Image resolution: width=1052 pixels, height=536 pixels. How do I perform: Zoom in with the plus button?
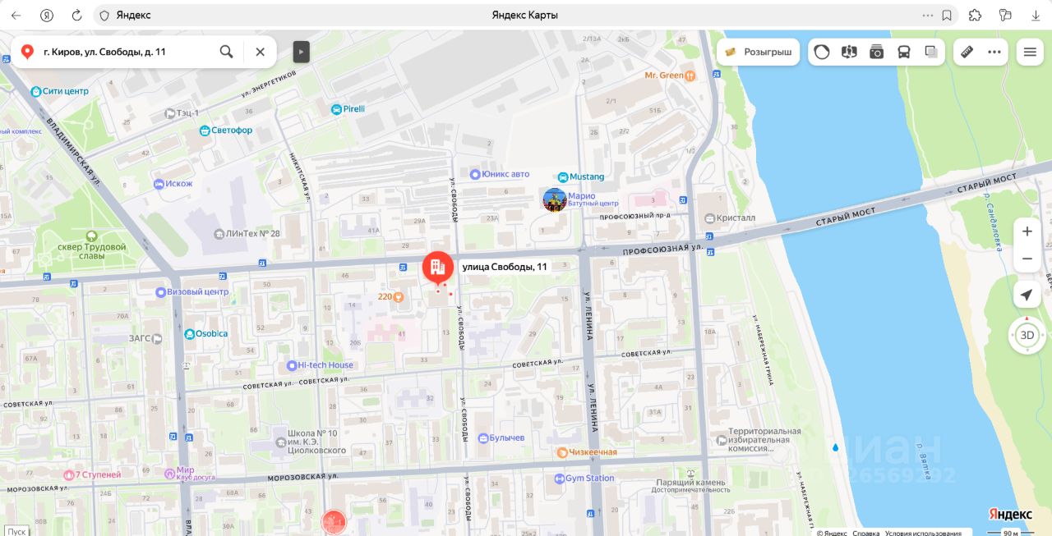pyautogui.click(x=1027, y=231)
